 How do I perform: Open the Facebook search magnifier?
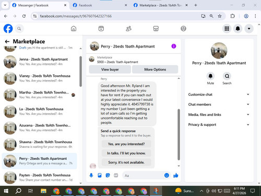click(x=19, y=29)
